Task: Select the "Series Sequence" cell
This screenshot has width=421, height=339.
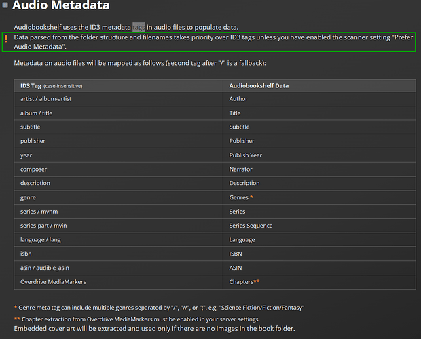Action: [319, 226]
